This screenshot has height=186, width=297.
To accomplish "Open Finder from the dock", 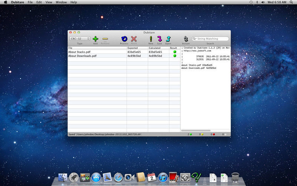I will pos(63,177).
